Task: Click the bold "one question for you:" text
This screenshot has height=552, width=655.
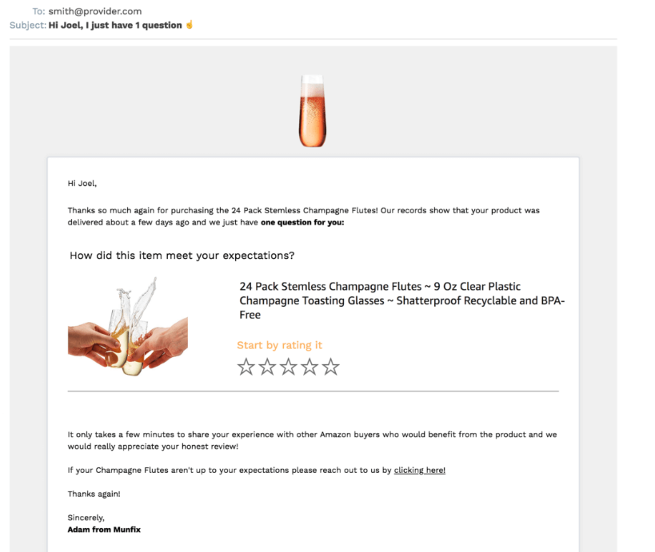Action: click(x=302, y=222)
